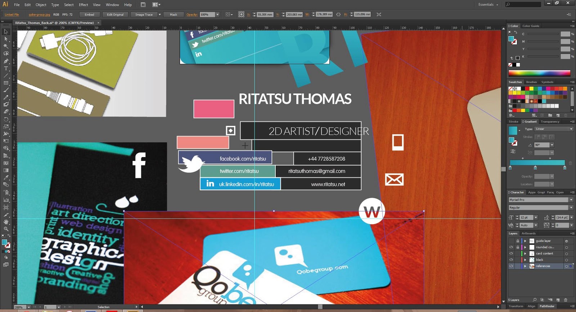This screenshot has height=312, width=576.
Task: Select the Line Segment tool
Action: 6,75
